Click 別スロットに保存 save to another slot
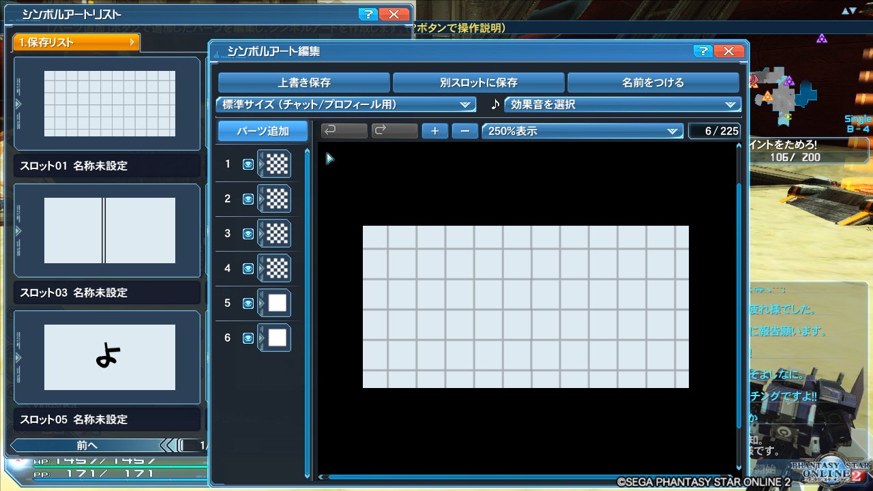The image size is (873, 491). [x=479, y=83]
